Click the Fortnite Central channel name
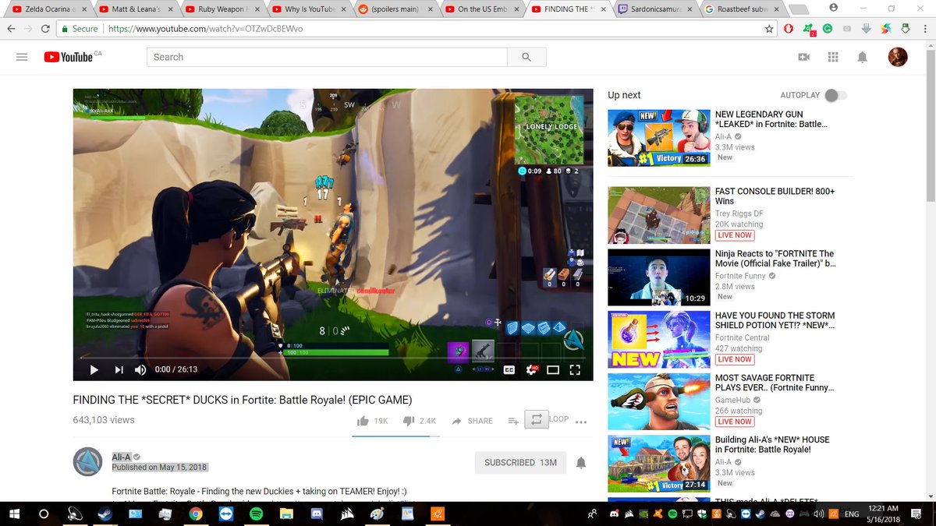This screenshot has height=526, width=936. (x=742, y=337)
